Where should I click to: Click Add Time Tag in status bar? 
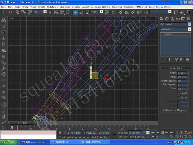[99, 137]
